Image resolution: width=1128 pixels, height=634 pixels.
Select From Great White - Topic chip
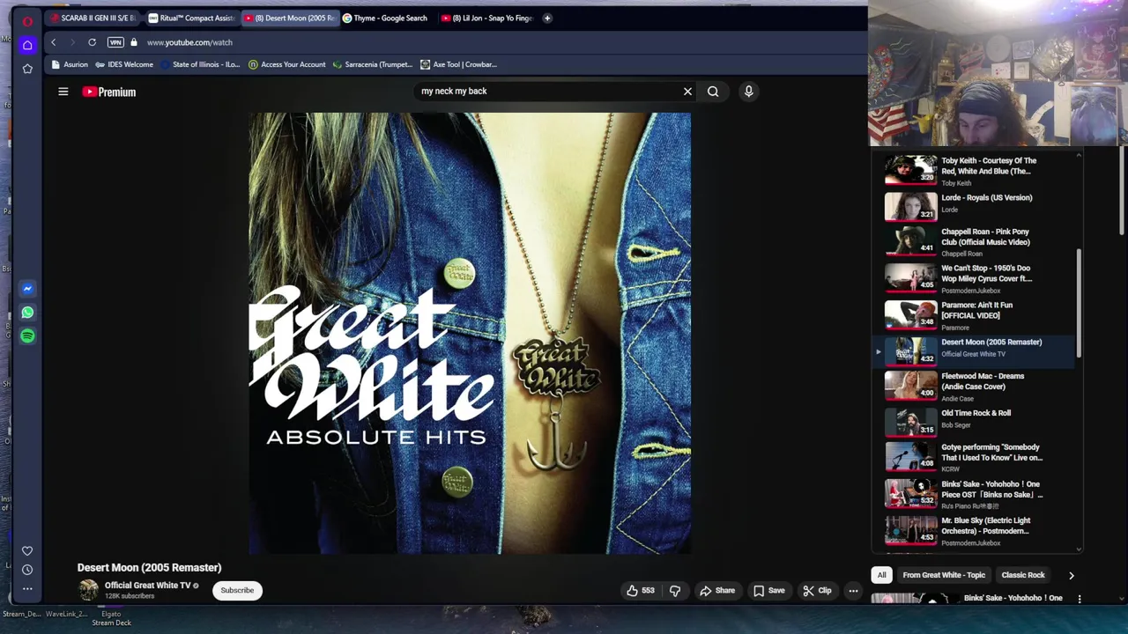pyautogui.click(x=944, y=575)
